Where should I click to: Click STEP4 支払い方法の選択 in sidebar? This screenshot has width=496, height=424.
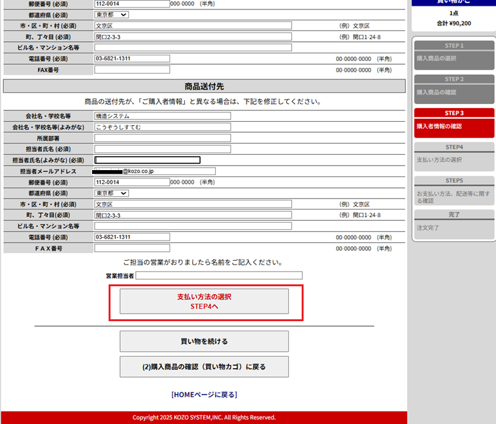tap(453, 156)
